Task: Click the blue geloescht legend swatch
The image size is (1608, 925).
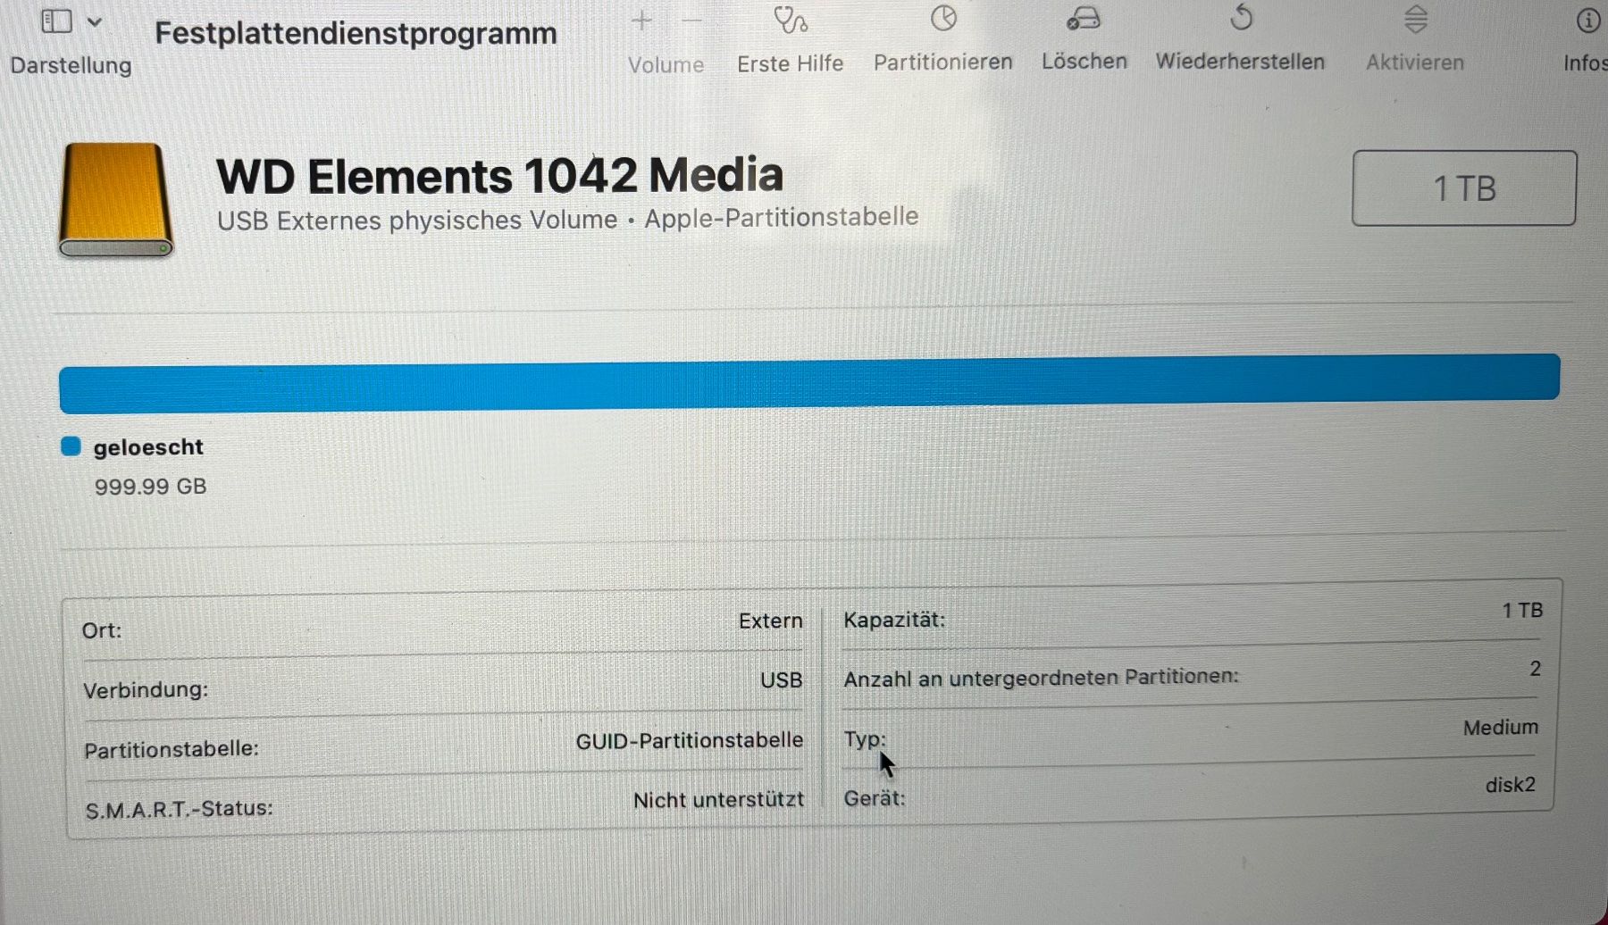Action: click(71, 446)
